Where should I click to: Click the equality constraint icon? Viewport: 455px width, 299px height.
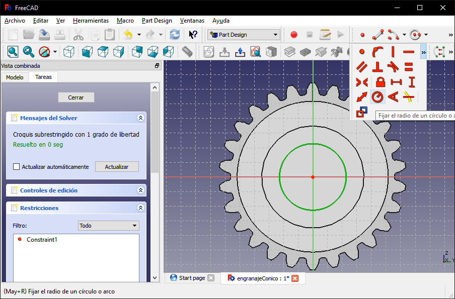click(409, 67)
